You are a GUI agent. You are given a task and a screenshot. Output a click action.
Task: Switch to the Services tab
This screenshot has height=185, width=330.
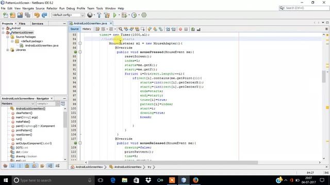(x=38, y=24)
